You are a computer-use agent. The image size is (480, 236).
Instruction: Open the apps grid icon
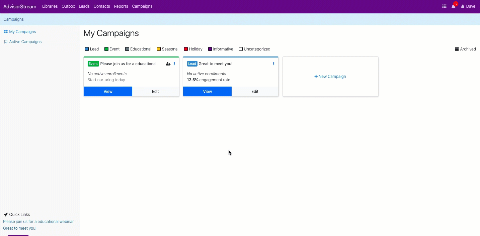tap(444, 6)
